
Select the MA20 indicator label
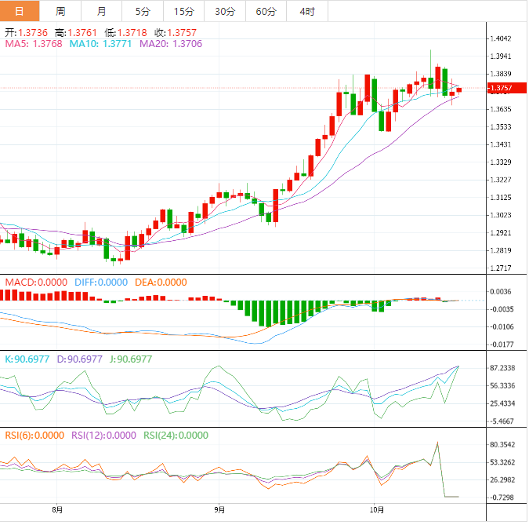(x=171, y=44)
